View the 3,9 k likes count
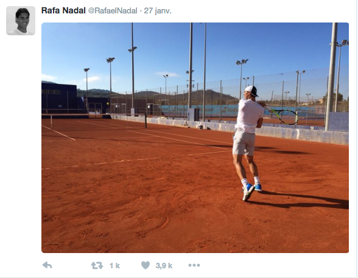 (x=164, y=266)
